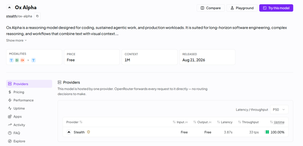
Task: Open the Explore section
Action: (x=17, y=141)
